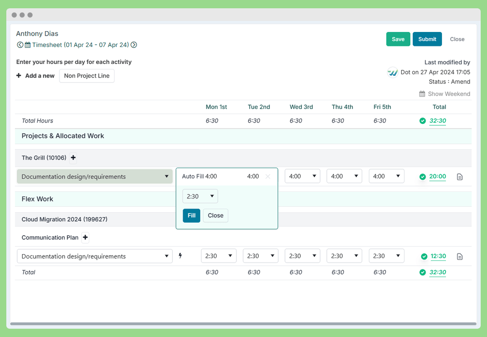Click the calendar icon beside the timesheet dates
Viewport: 487px width, 337px height.
point(28,45)
